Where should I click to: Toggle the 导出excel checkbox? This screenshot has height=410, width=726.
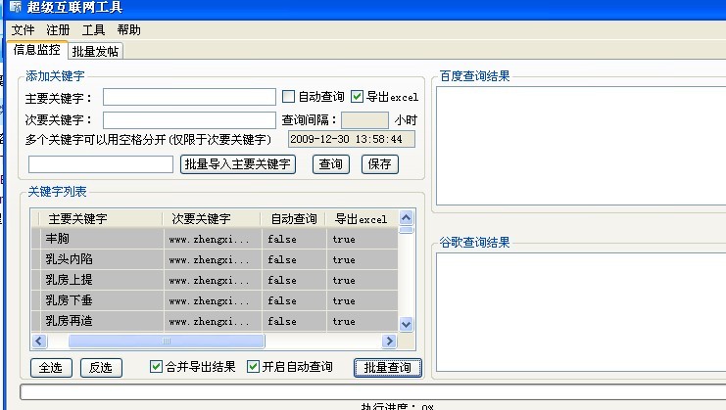click(x=357, y=97)
